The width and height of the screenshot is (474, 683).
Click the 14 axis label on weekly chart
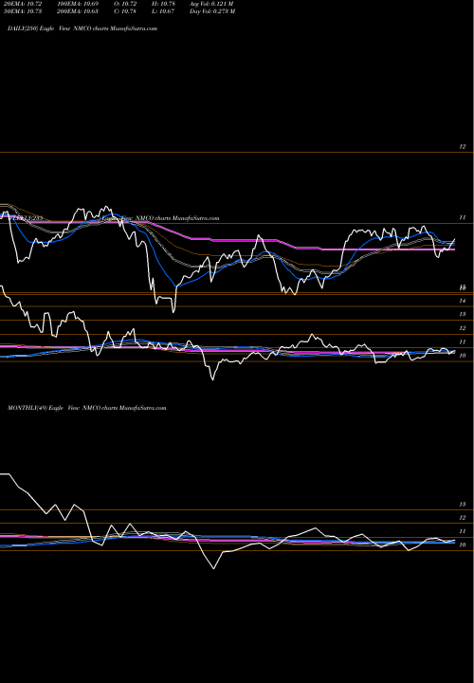(x=464, y=301)
